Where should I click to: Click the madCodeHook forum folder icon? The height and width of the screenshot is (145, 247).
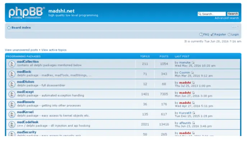pos(12,124)
